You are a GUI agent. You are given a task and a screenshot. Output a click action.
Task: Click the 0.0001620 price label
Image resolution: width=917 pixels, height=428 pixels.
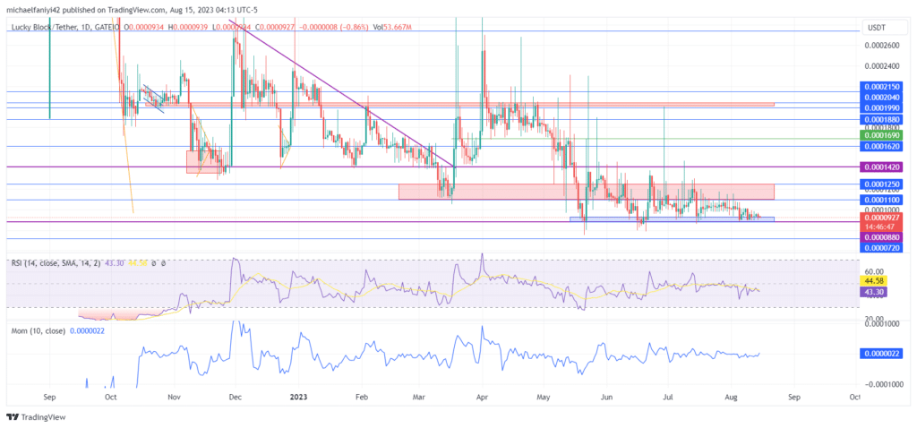(882, 146)
